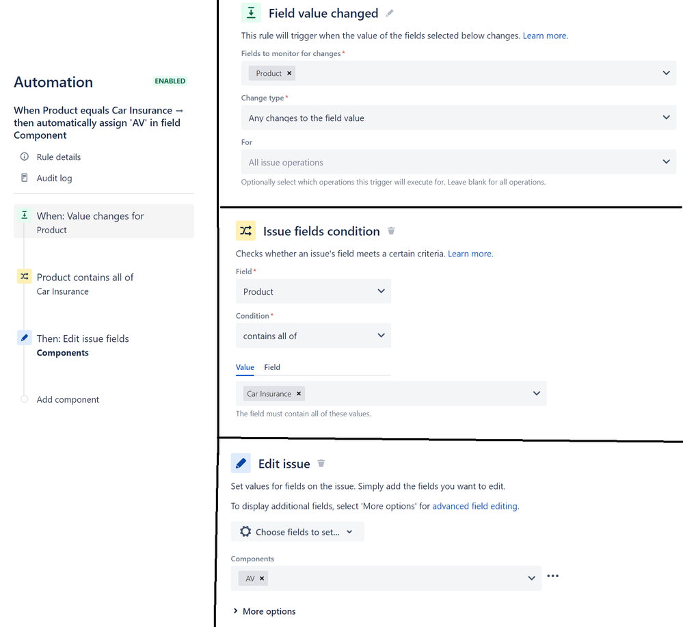Click the Rule details info icon

click(x=25, y=157)
